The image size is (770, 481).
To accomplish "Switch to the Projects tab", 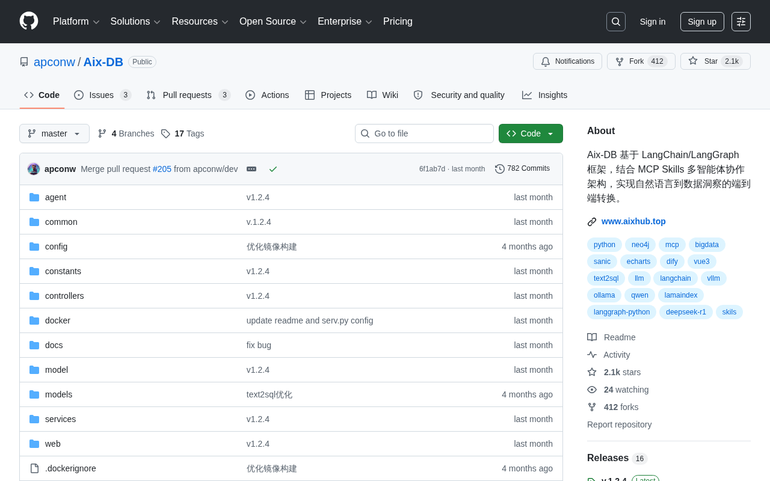I will [x=328, y=95].
